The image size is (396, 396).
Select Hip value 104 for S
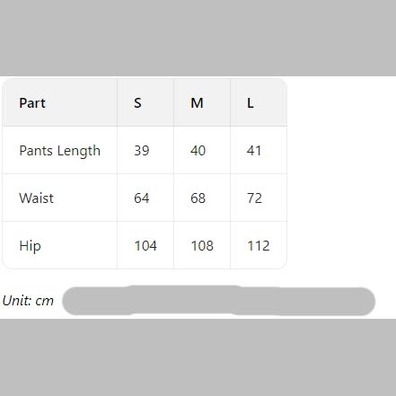145,246
